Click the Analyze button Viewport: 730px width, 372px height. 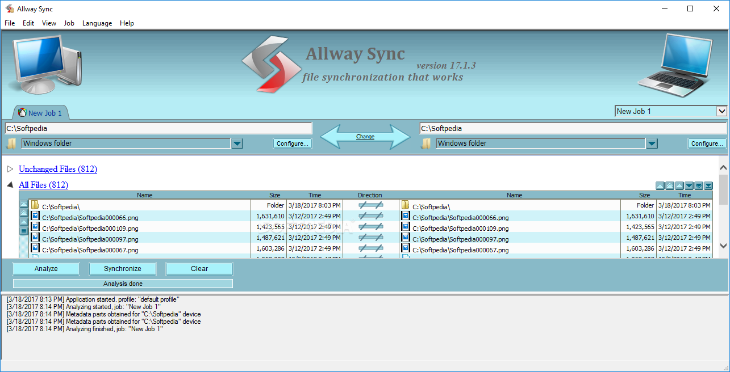point(46,269)
